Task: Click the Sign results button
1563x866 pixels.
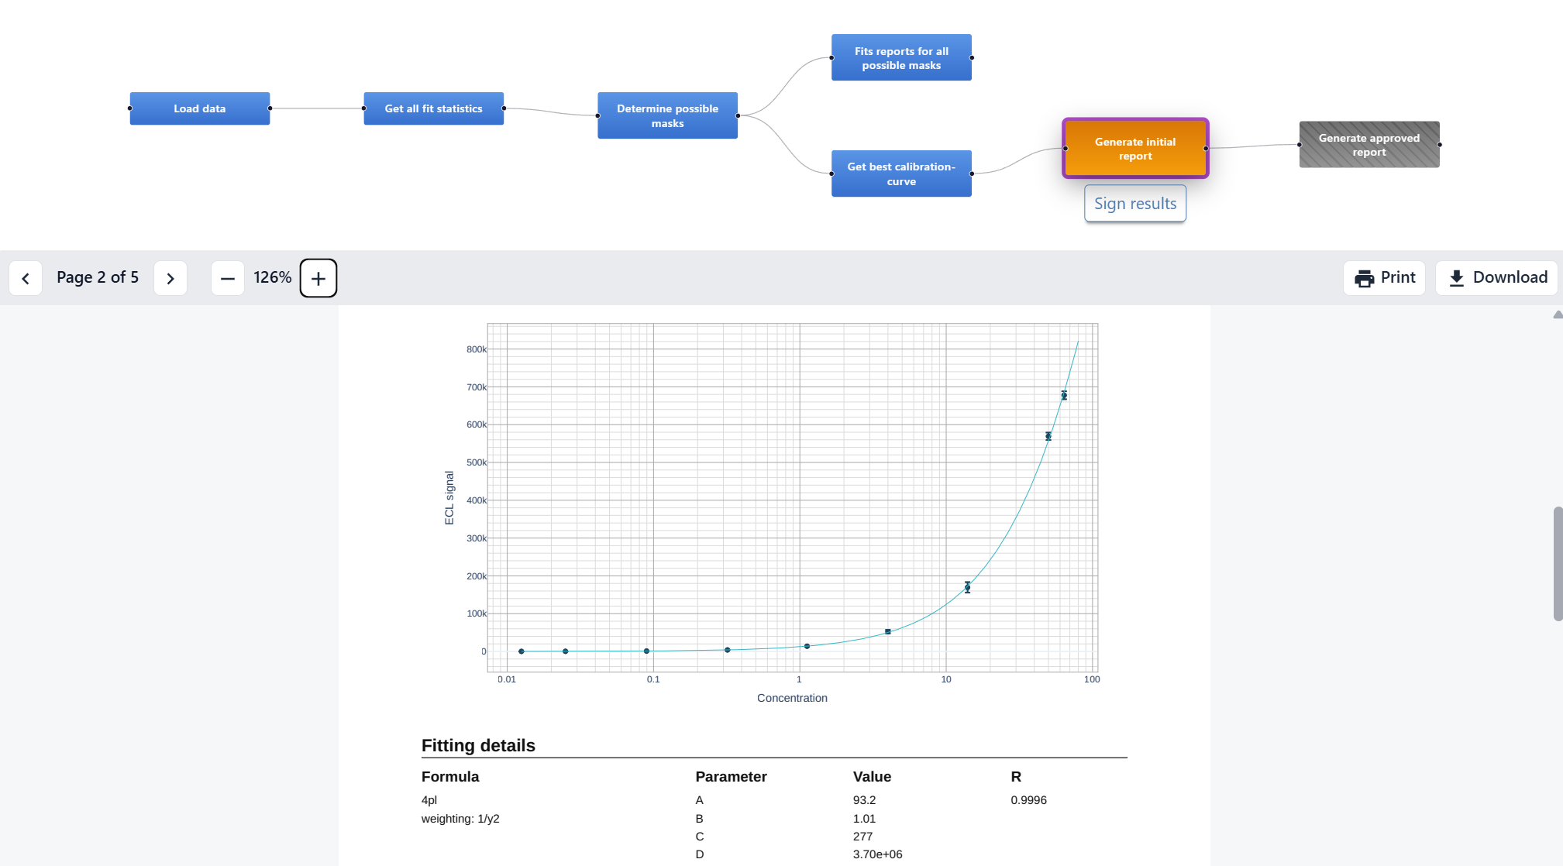Action: [x=1134, y=204]
